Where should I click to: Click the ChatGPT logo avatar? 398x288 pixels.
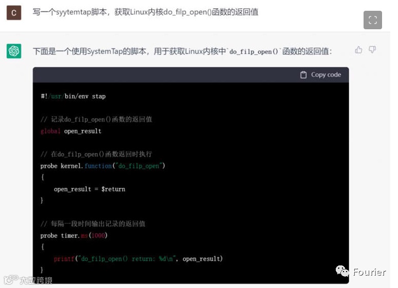(x=14, y=51)
